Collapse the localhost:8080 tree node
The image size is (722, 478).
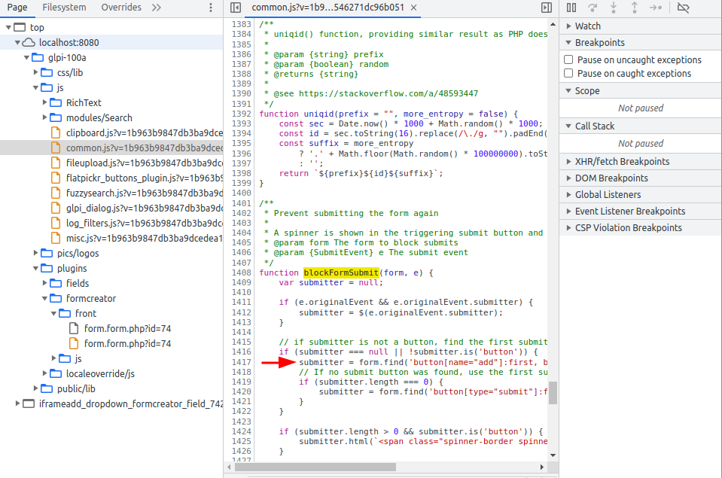17,41
